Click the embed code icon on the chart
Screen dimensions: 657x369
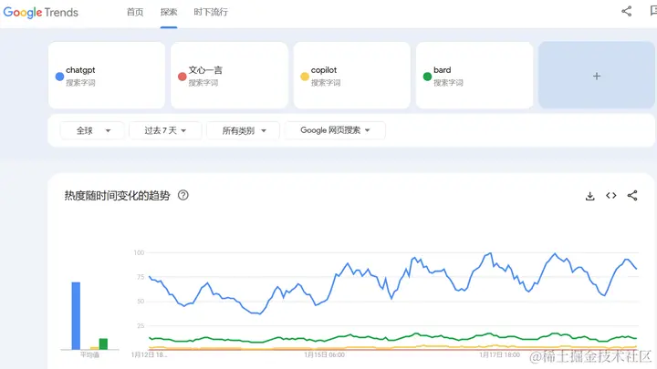[610, 195]
